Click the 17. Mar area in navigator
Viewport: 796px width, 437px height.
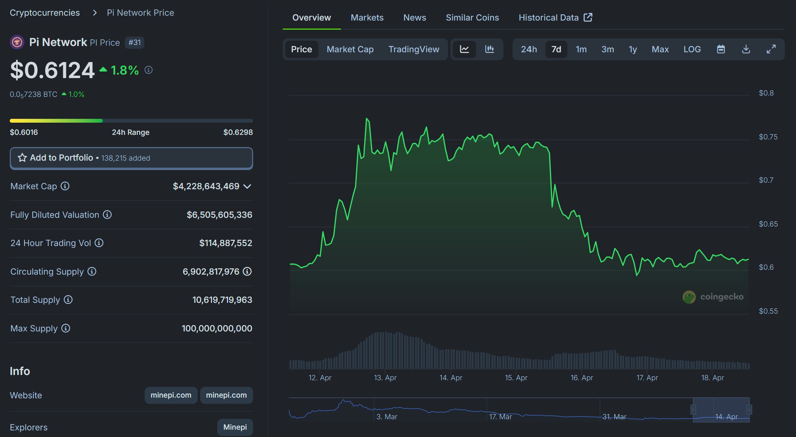click(x=500, y=417)
